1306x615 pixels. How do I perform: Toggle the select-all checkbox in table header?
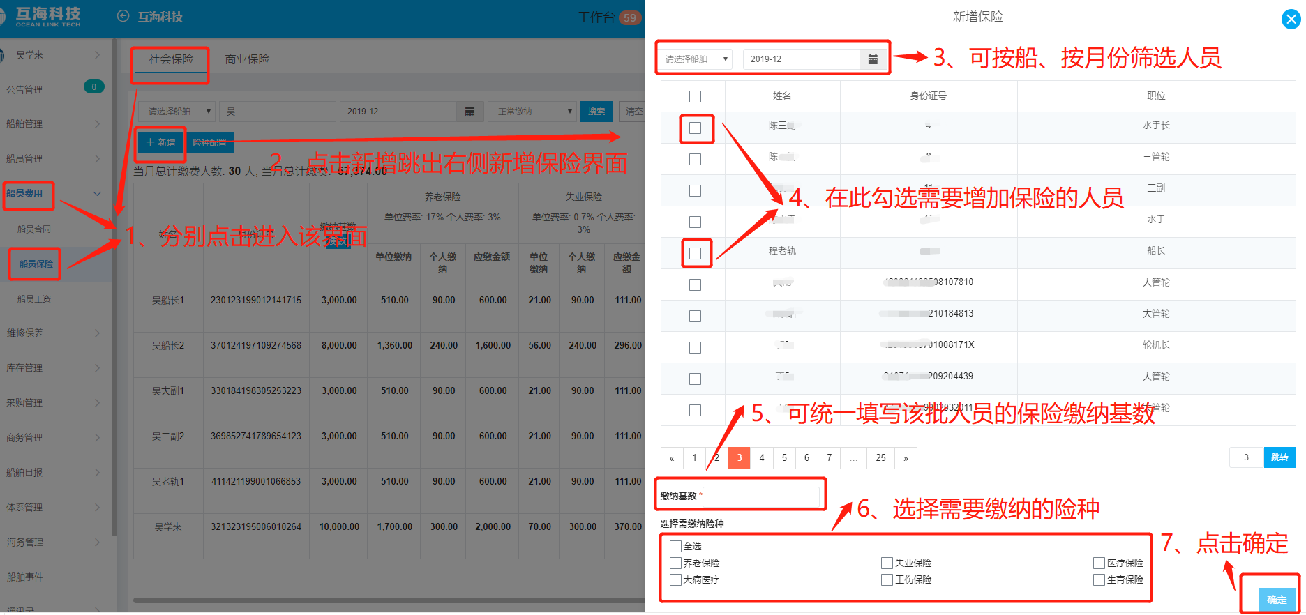tap(695, 96)
